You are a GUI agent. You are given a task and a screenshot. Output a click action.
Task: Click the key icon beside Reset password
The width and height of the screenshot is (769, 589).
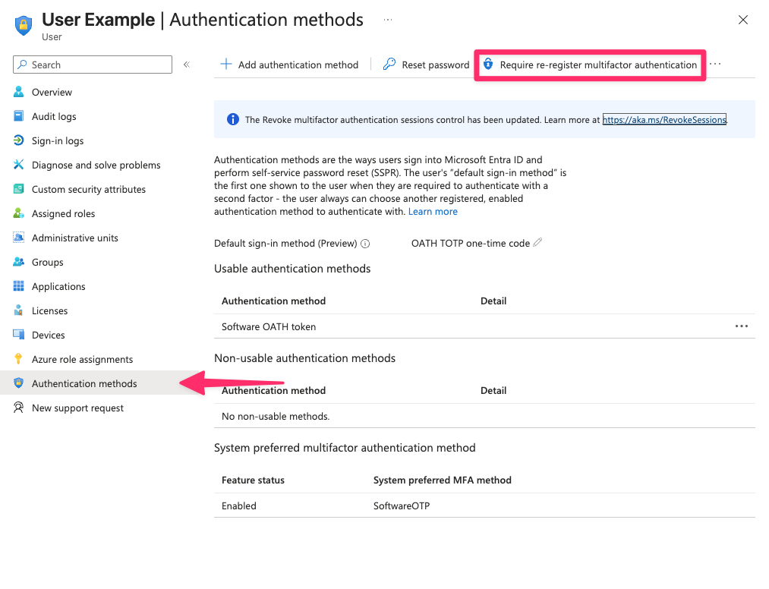pyautogui.click(x=389, y=65)
